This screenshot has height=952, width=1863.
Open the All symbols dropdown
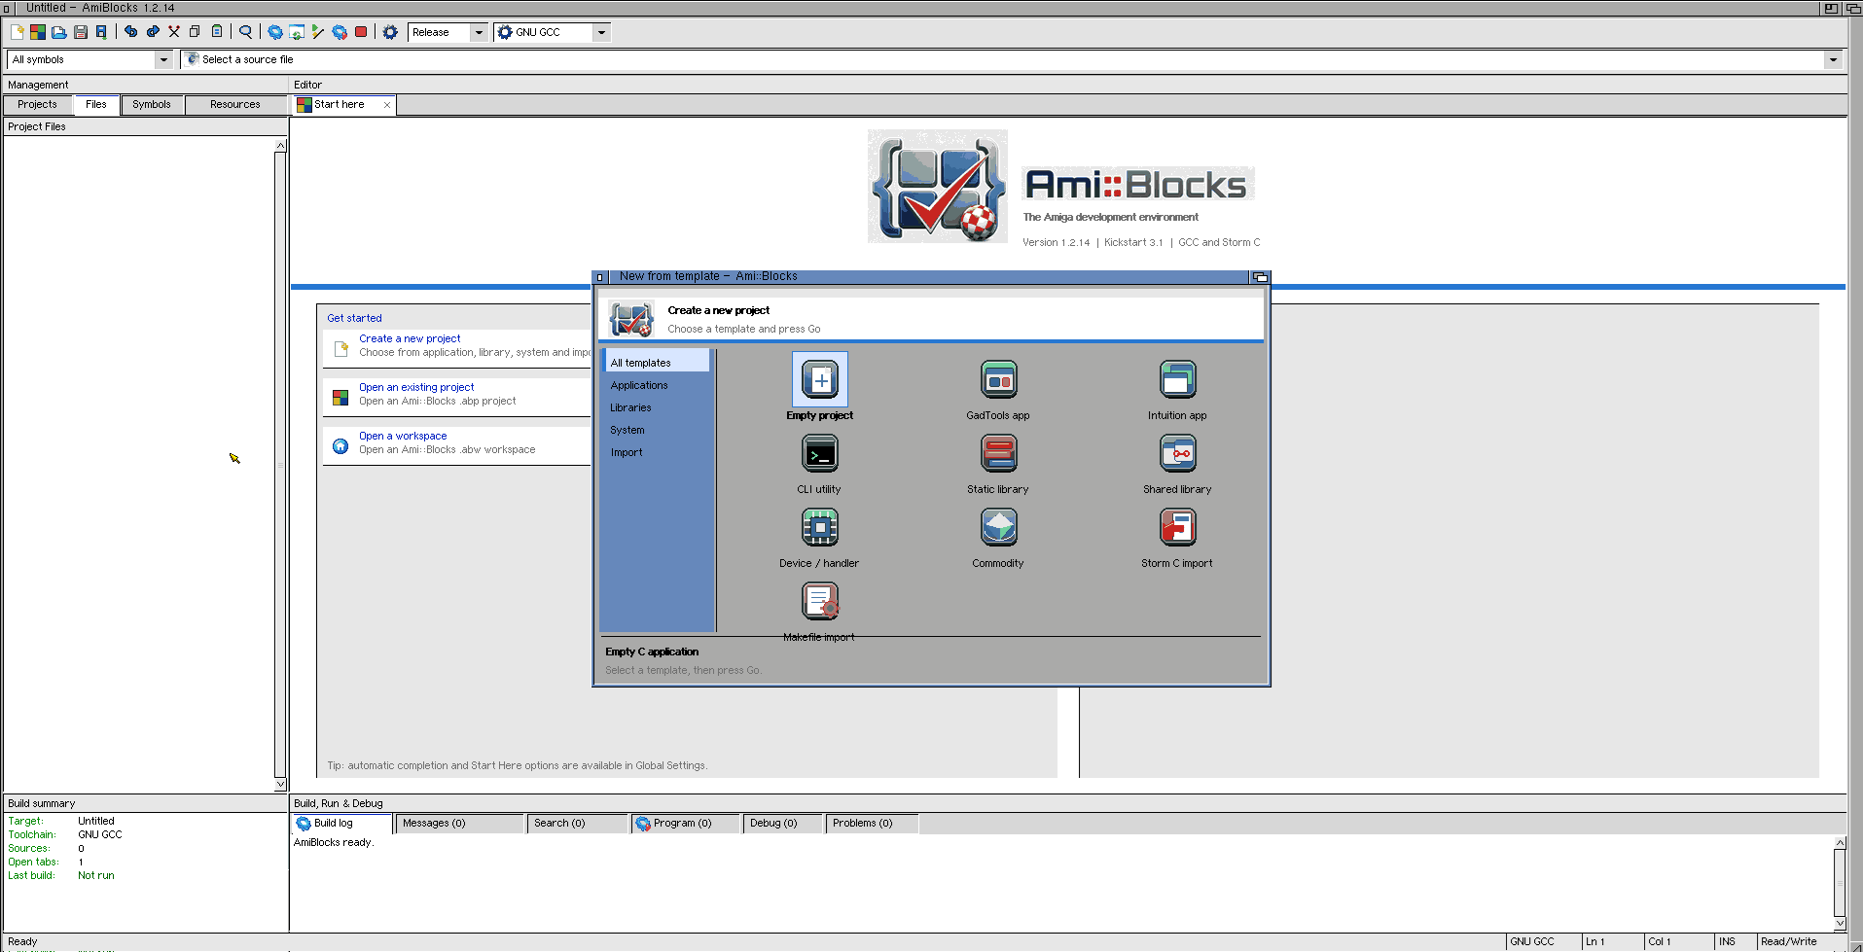(90, 59)
